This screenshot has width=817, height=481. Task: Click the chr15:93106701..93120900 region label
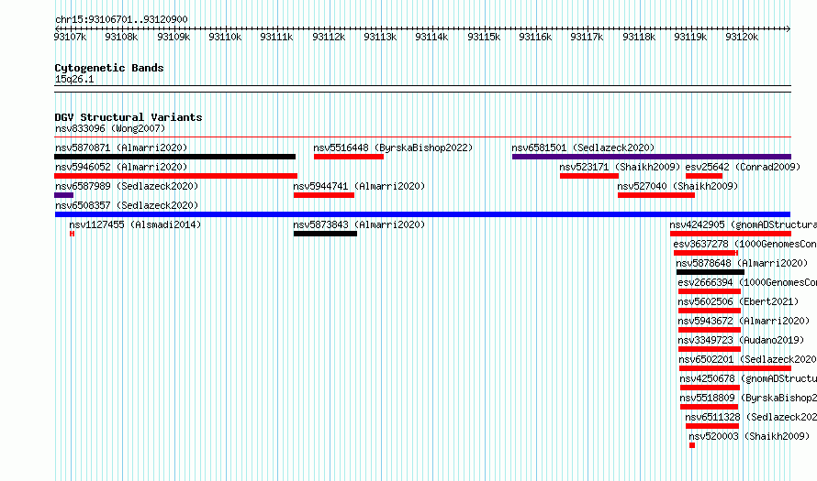click(x=121, y=19)
